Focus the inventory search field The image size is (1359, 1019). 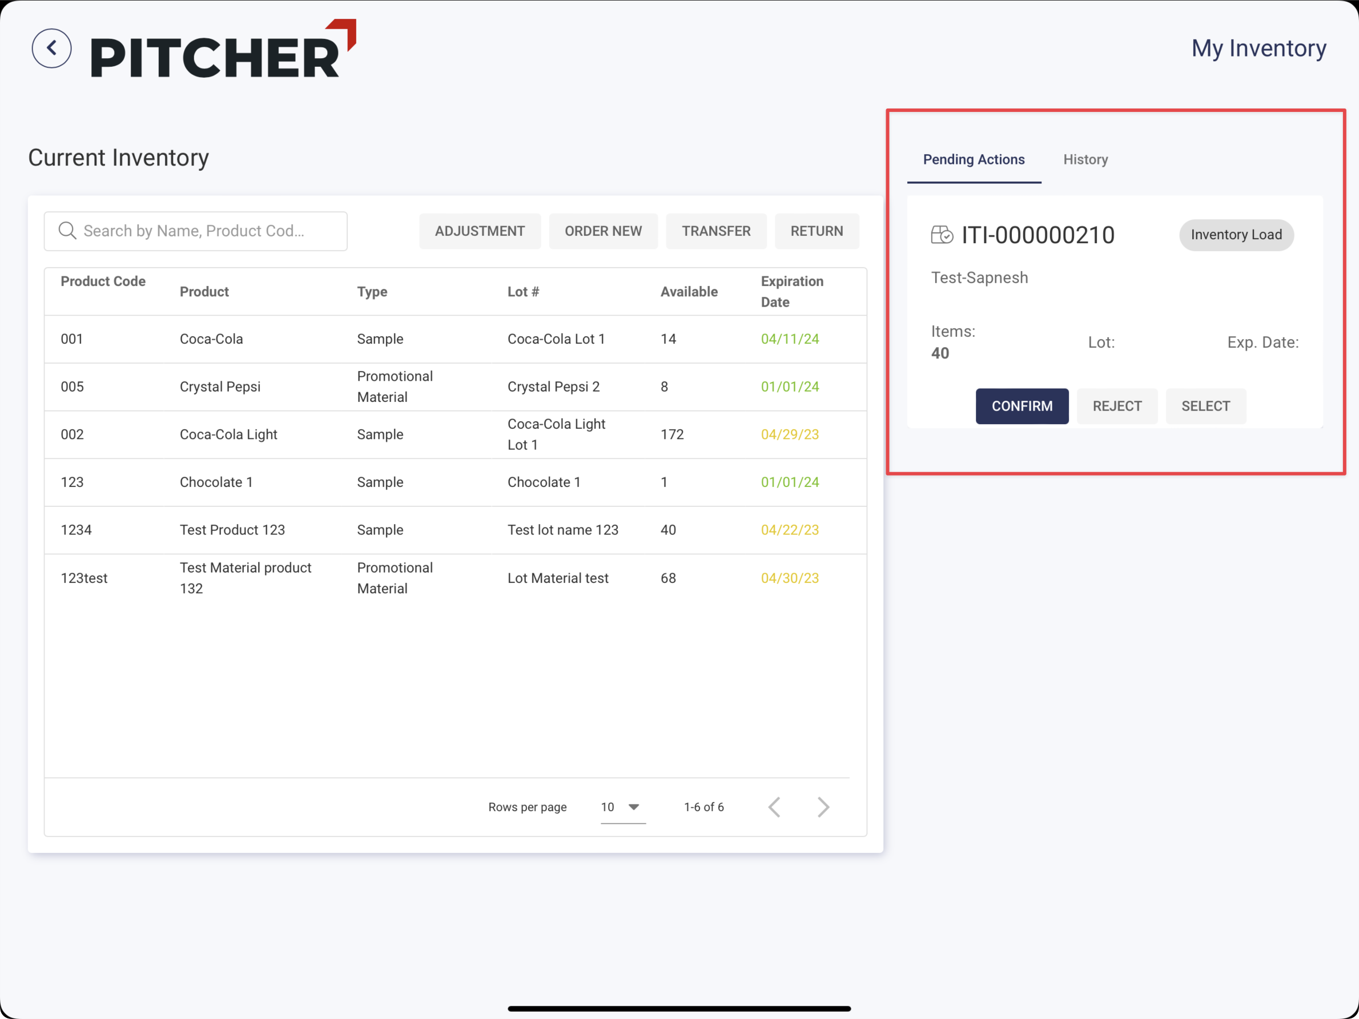pyautogui.click(x=209, y=231)
